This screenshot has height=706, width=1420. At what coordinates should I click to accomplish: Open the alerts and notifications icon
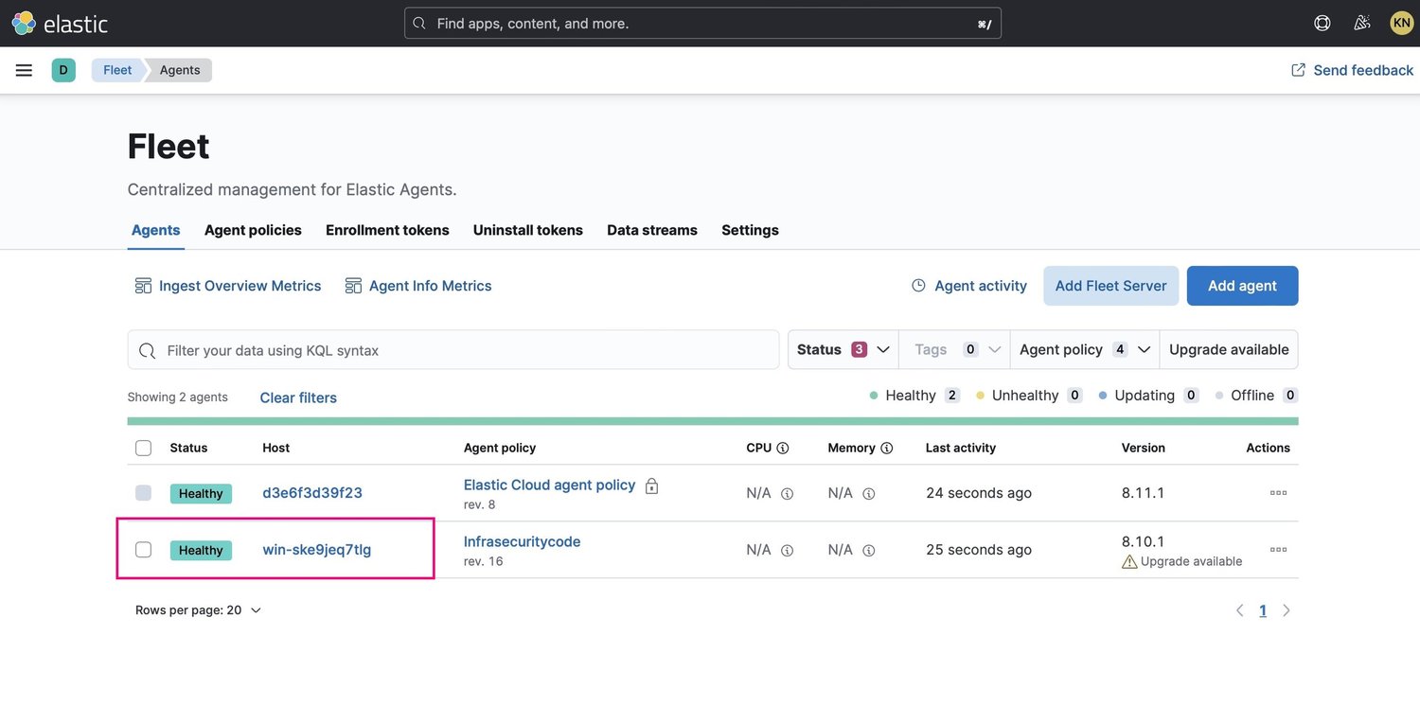(x=1361, y=20)
